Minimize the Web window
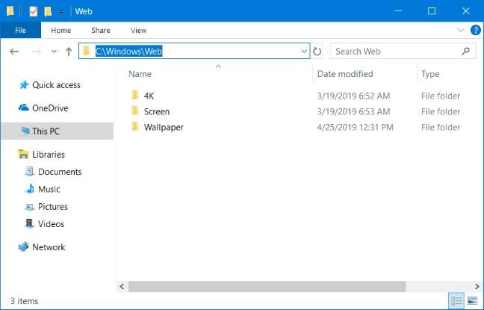The image size is (484, 310). tap(398, 11)
